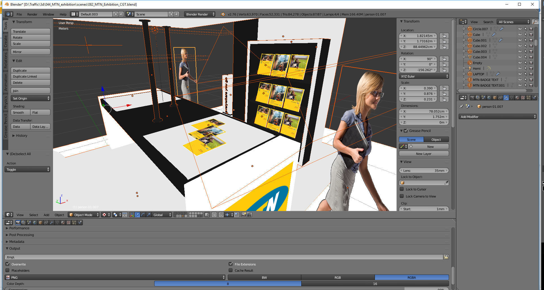Image resolution: width=544 pixels, height=290 pixels.
Task: Click the 3D manipulator axes toggle icon
Action: (132, 215)
